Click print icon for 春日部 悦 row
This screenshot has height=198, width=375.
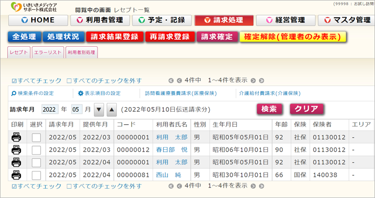coord(16,150)
